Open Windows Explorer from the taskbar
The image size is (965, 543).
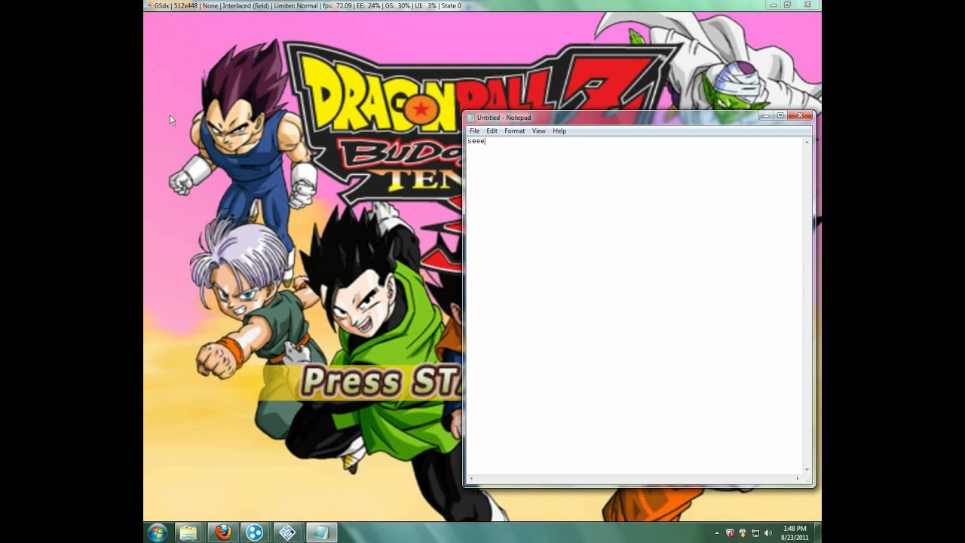(188, 532)
